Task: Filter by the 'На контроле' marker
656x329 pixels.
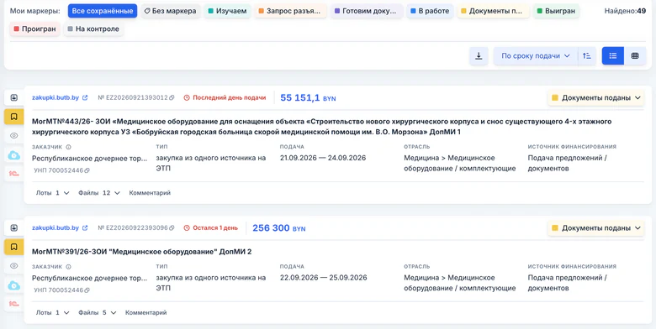Action: click(93, 29)
